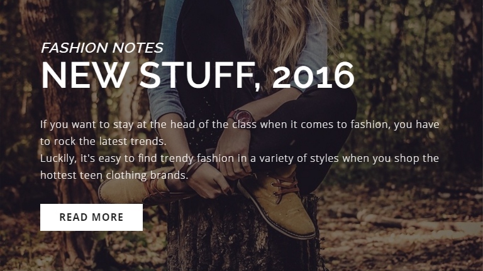Screen dimensions: 483x271
Task: Click the line 'hottest teen clothing brands.'
Action: (114, 175)
